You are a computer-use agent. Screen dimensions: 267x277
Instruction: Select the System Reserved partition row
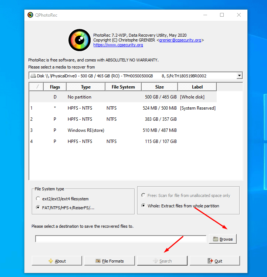[123, 108]
